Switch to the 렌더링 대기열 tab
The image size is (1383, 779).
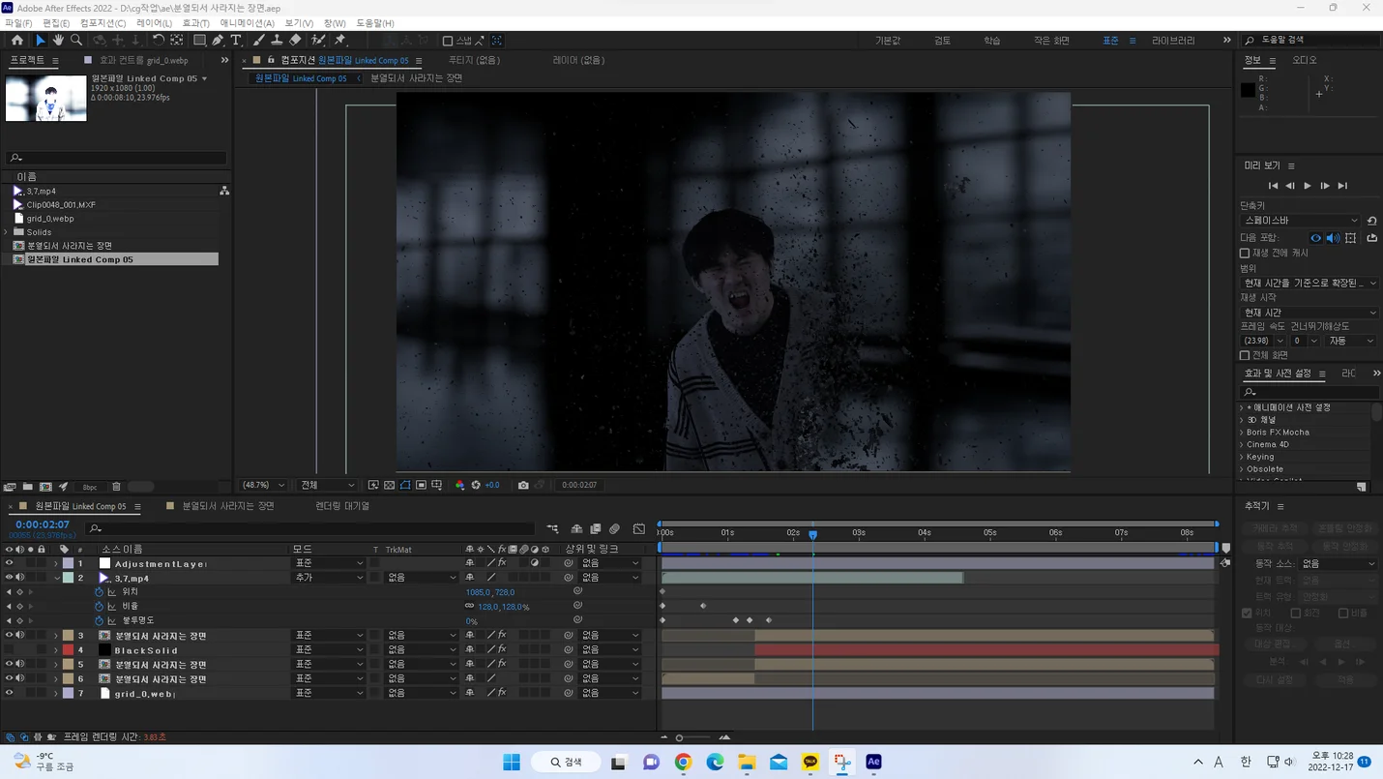coord(342,506)
